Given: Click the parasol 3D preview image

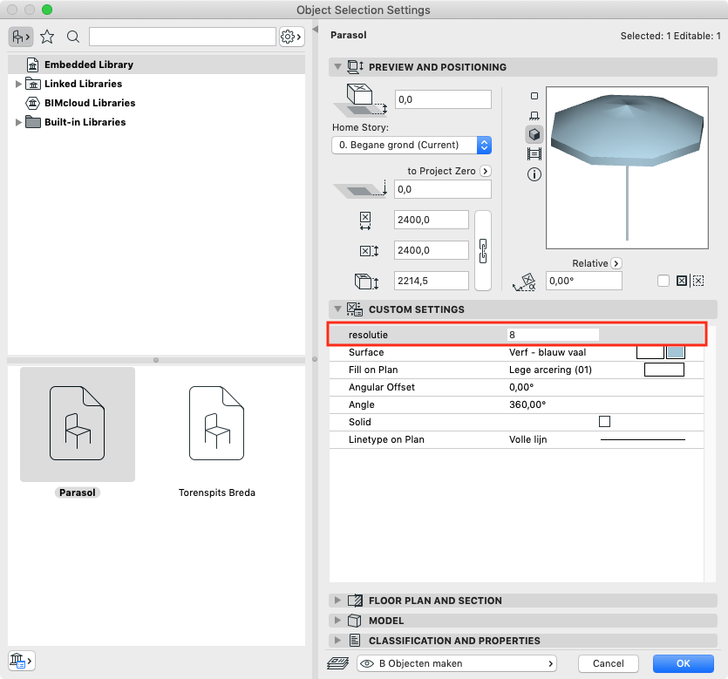Looking at the screenshot, I should coord(627,167).
